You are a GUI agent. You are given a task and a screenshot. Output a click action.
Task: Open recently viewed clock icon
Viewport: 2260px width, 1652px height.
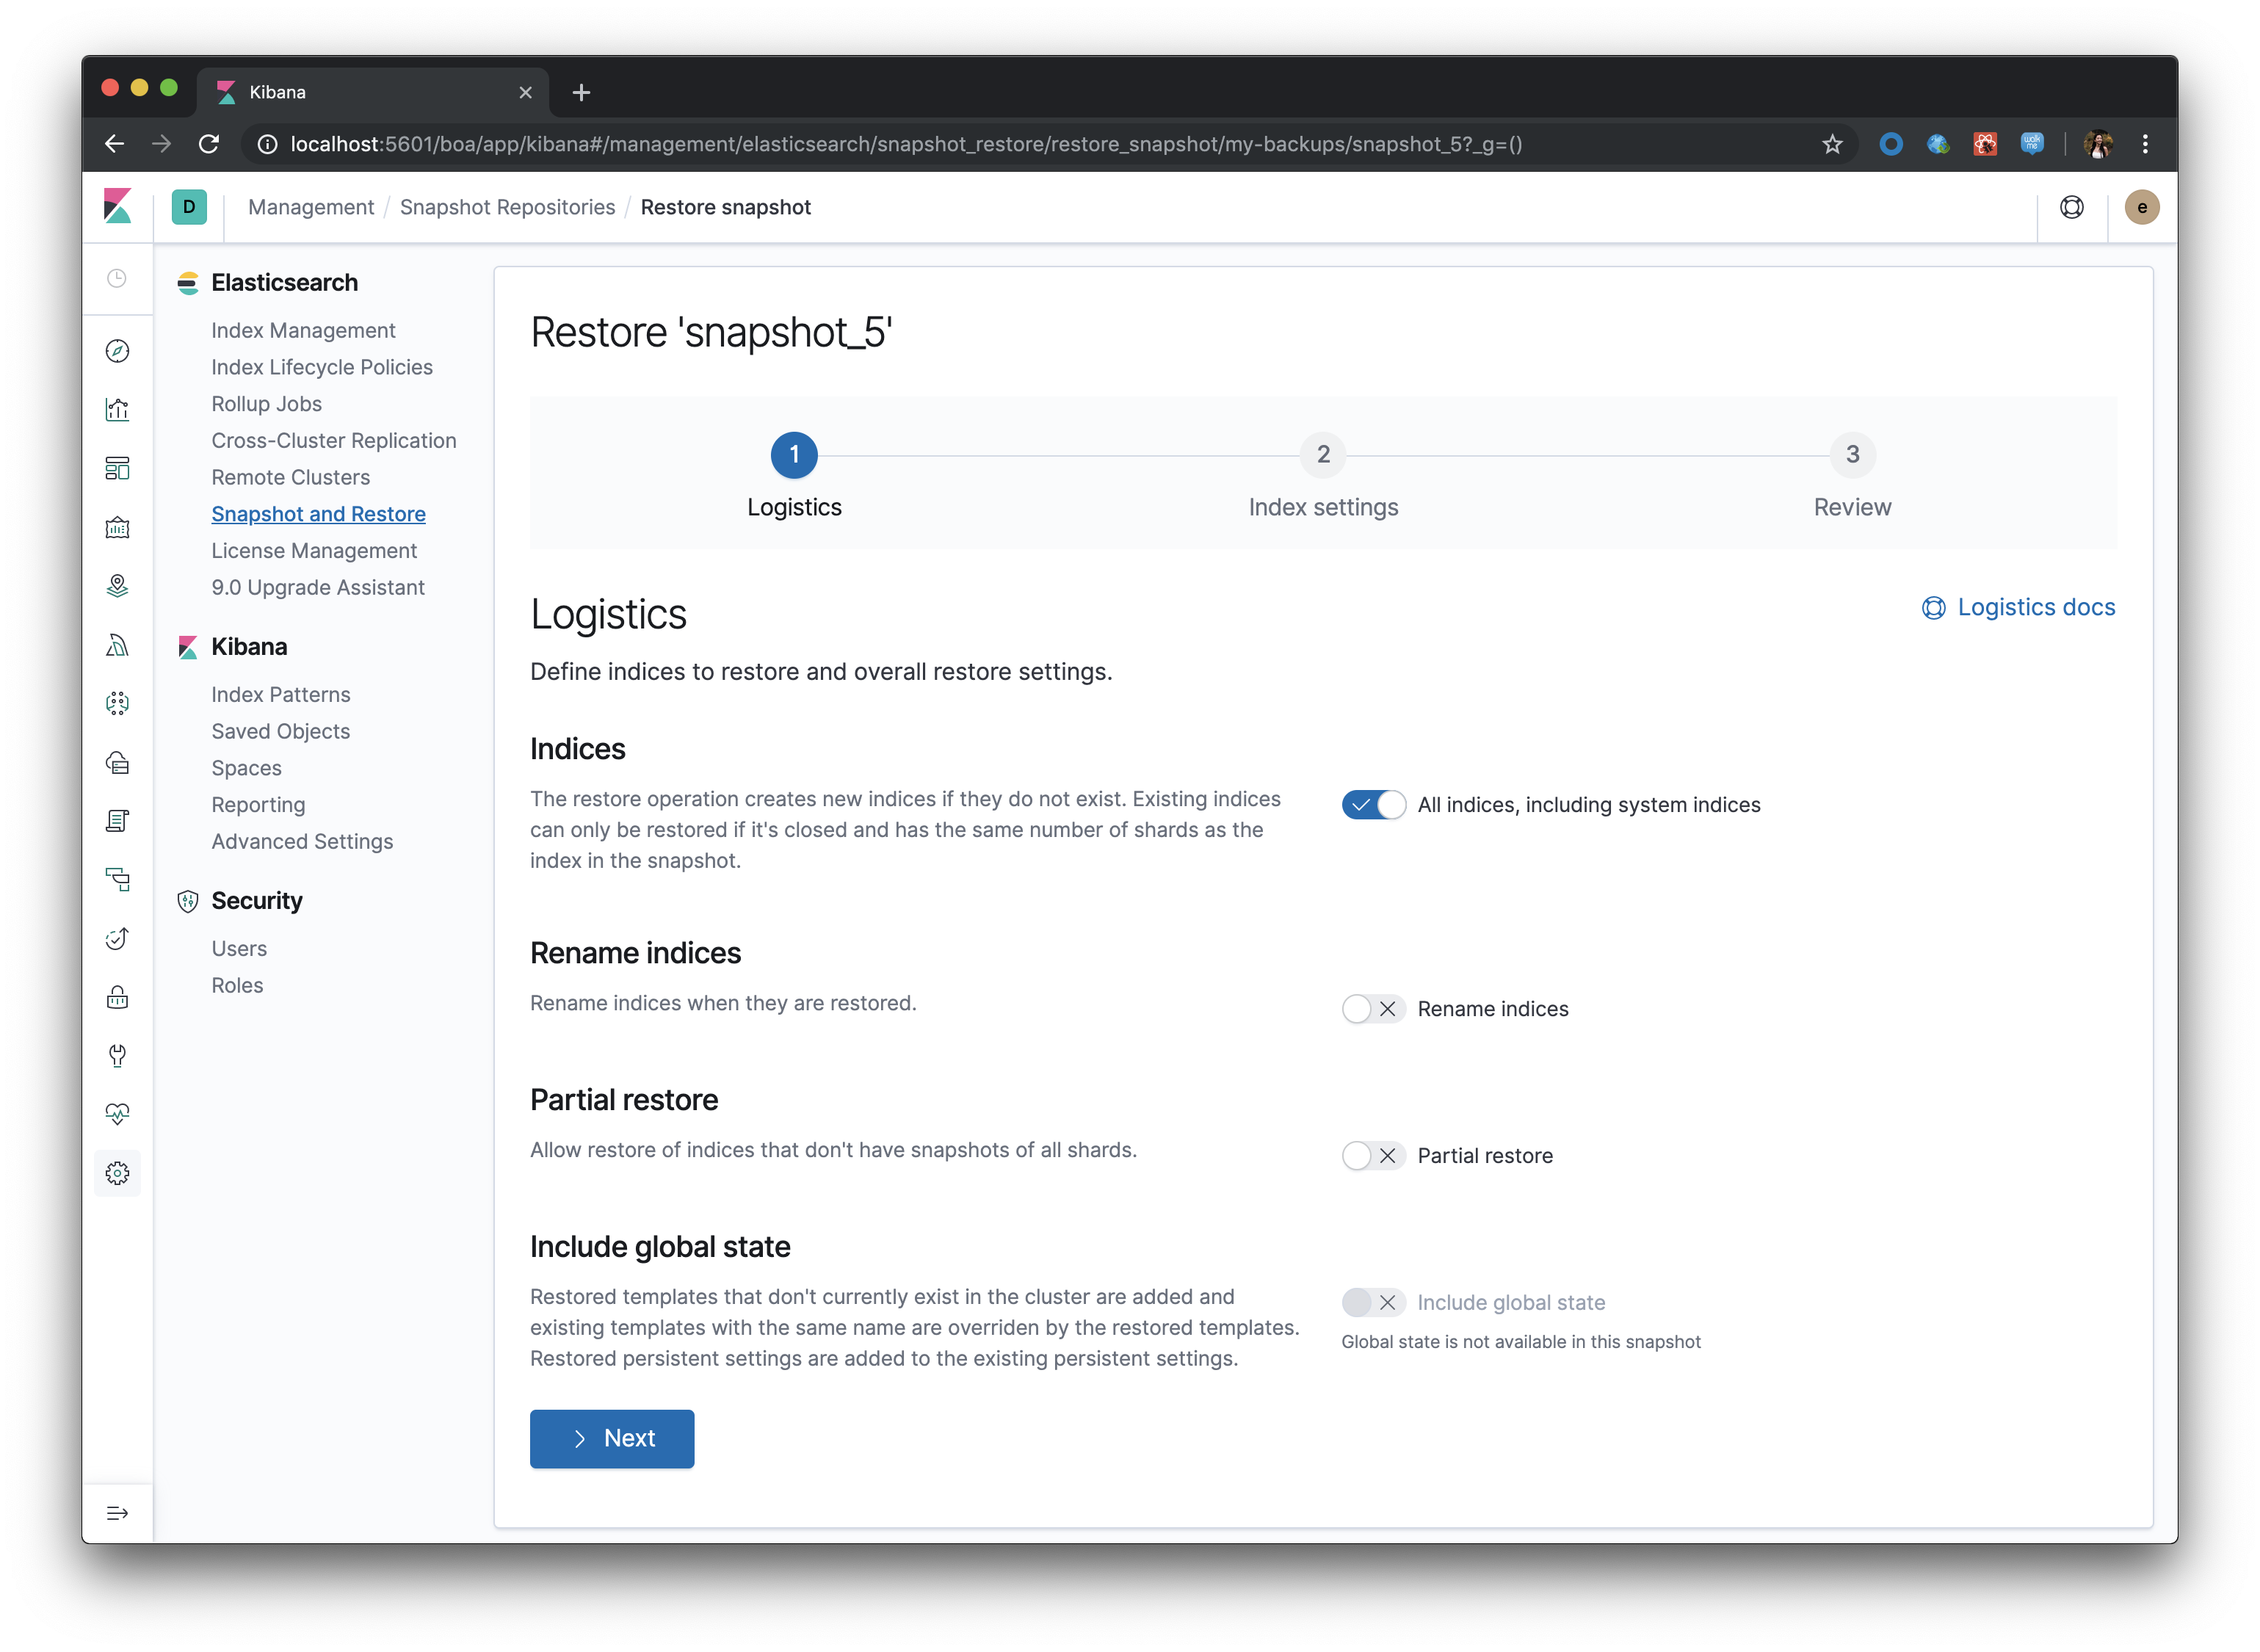[x=117, y=278]
